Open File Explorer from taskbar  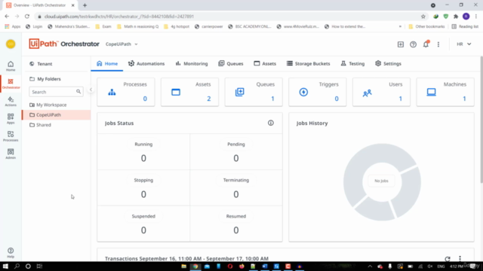(x=184, y=266)
